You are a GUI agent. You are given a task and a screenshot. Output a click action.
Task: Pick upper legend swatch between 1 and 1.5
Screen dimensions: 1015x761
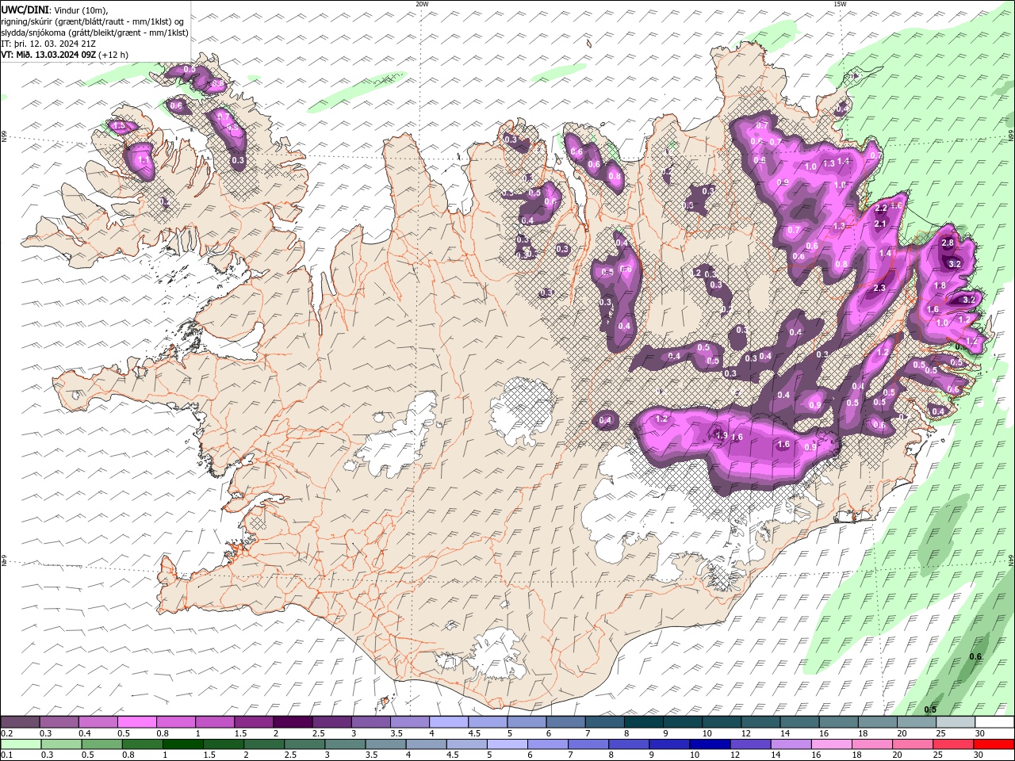(214, 722)
